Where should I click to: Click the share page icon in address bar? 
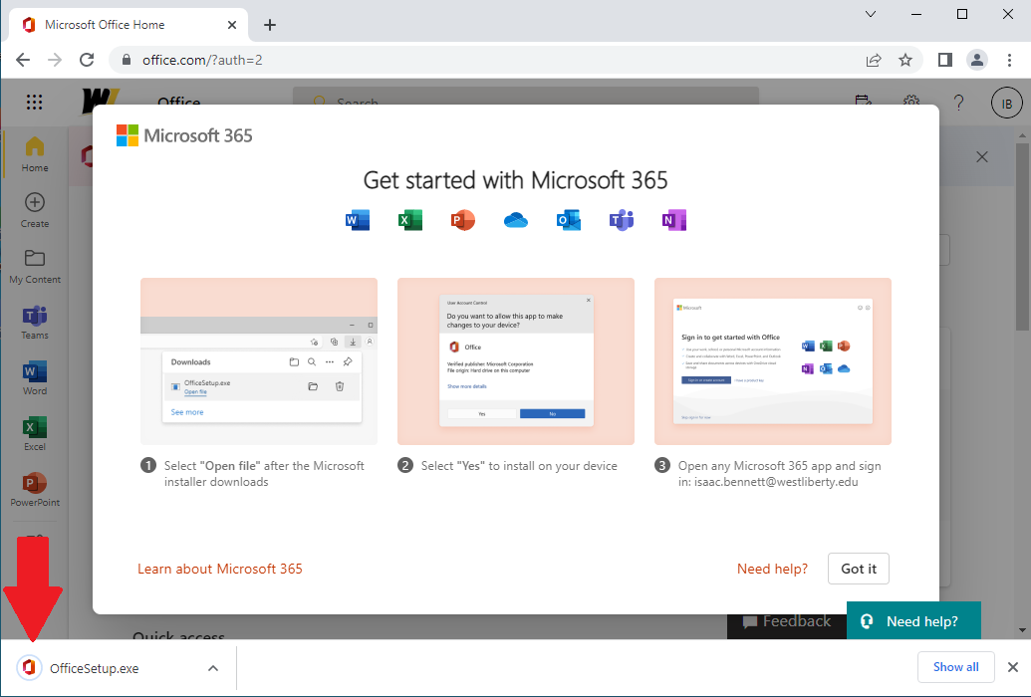click(x=874, y=60)
